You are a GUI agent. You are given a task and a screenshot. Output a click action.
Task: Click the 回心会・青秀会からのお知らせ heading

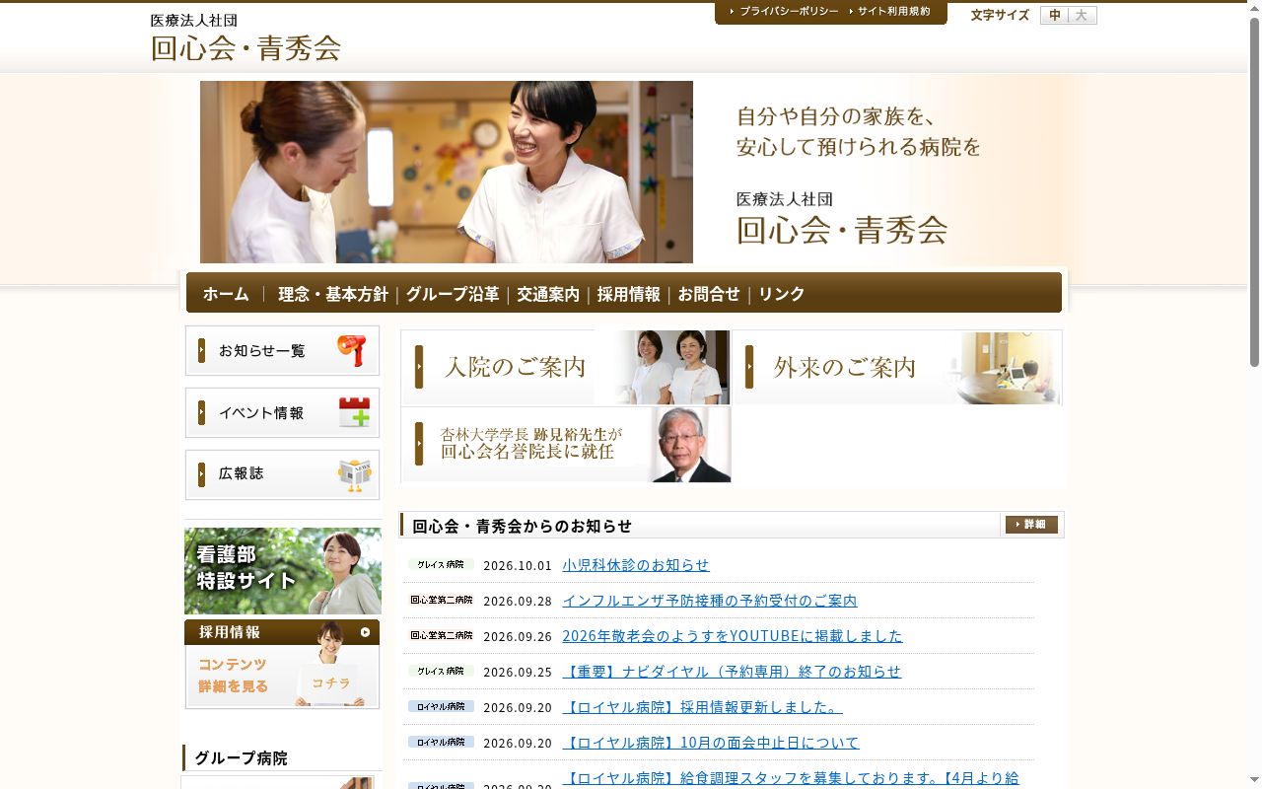(522, 526)
